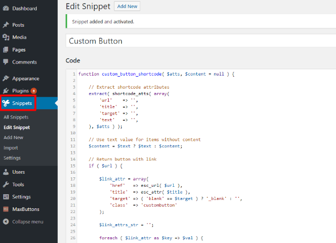Select the Edit Snippet submenu link
Image resolution: width=336 pixels, height=243 pixels.
click(x=17, y=128)
